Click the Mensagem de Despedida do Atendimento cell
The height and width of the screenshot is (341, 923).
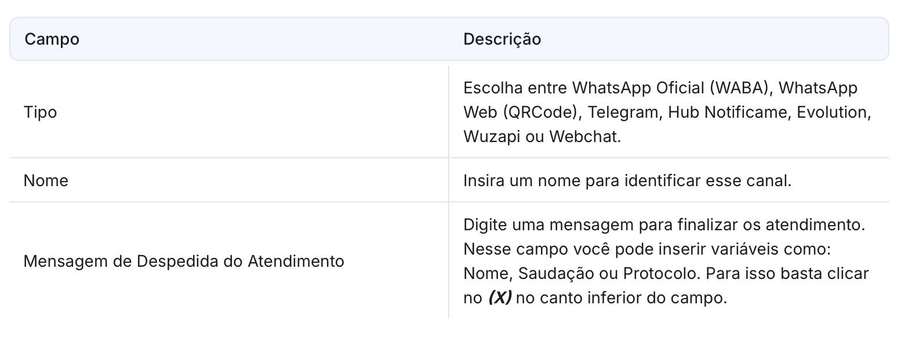(184, 262)
